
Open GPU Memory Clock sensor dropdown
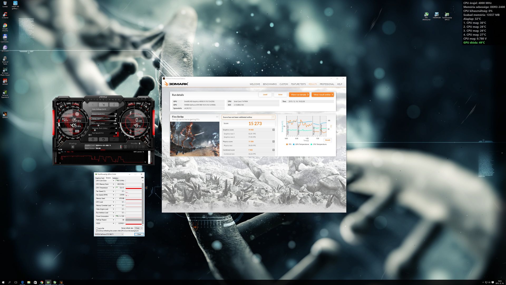pyautogui.click(x=114, y=184)
